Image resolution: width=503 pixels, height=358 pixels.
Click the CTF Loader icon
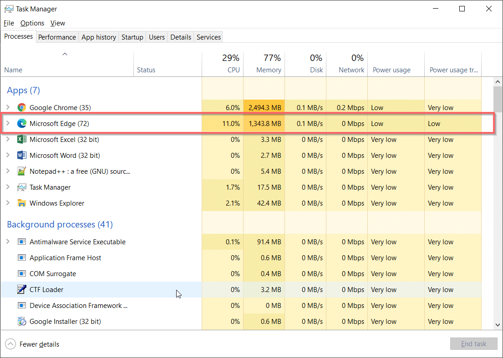coord(21,290)
